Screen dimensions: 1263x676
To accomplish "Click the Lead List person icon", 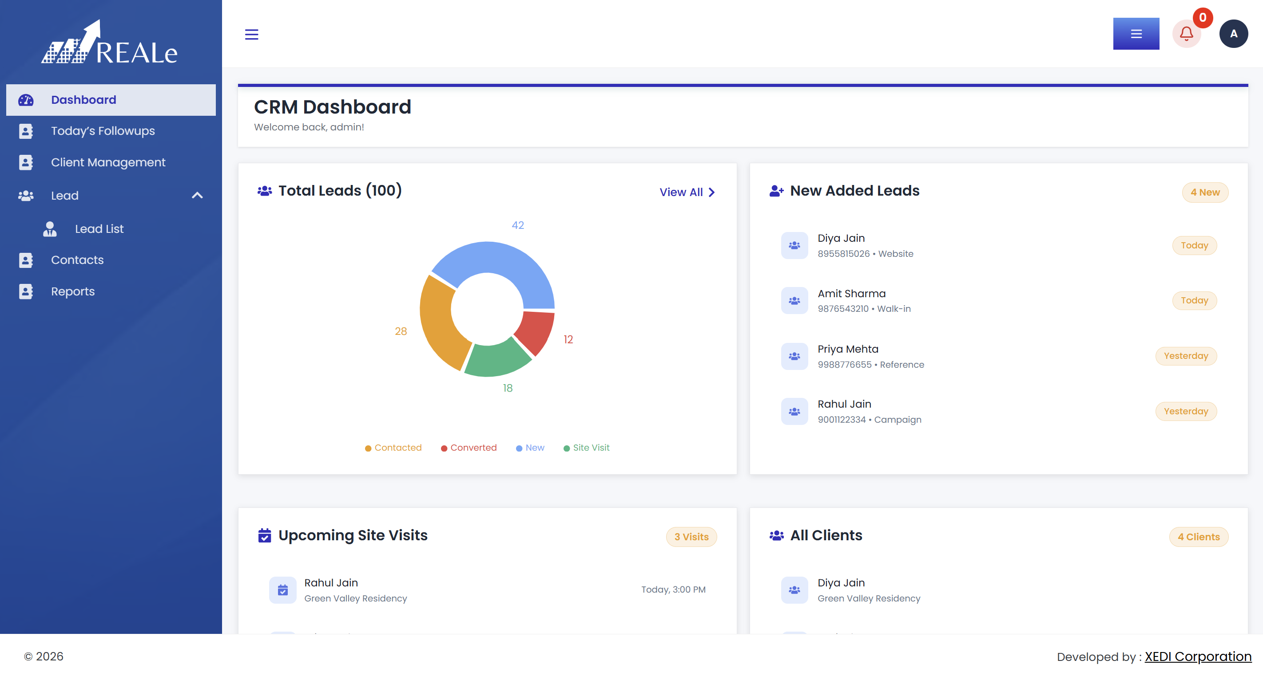I will [x=50, y=229].
